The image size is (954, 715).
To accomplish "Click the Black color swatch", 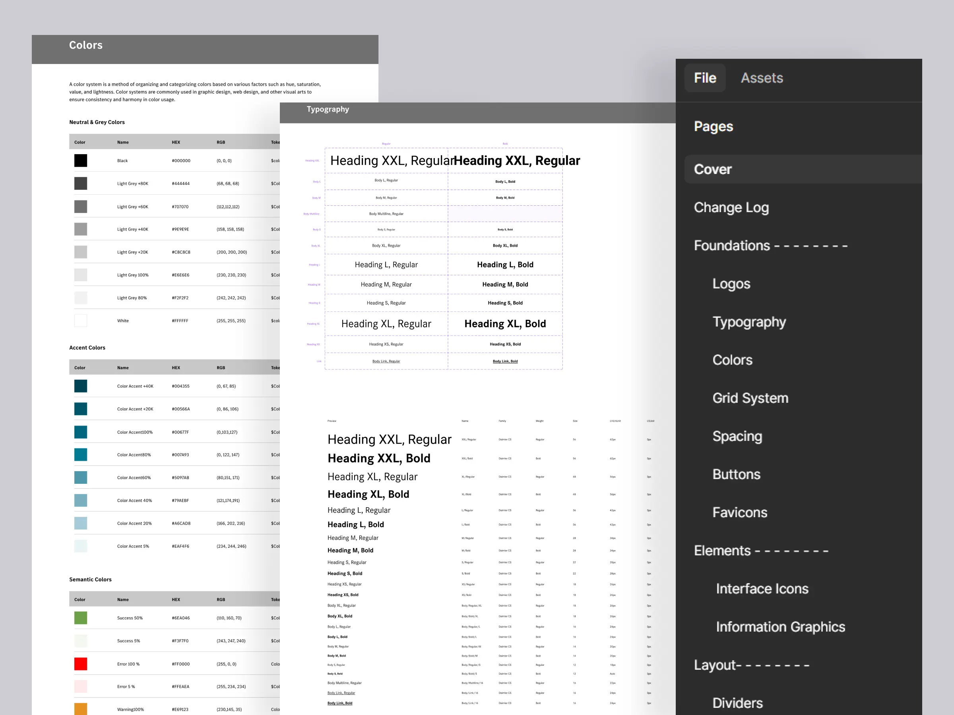I will point(81,161).
